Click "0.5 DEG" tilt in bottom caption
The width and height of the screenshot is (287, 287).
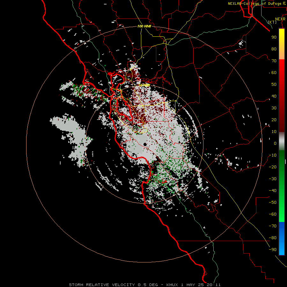(x=148, y=285)
